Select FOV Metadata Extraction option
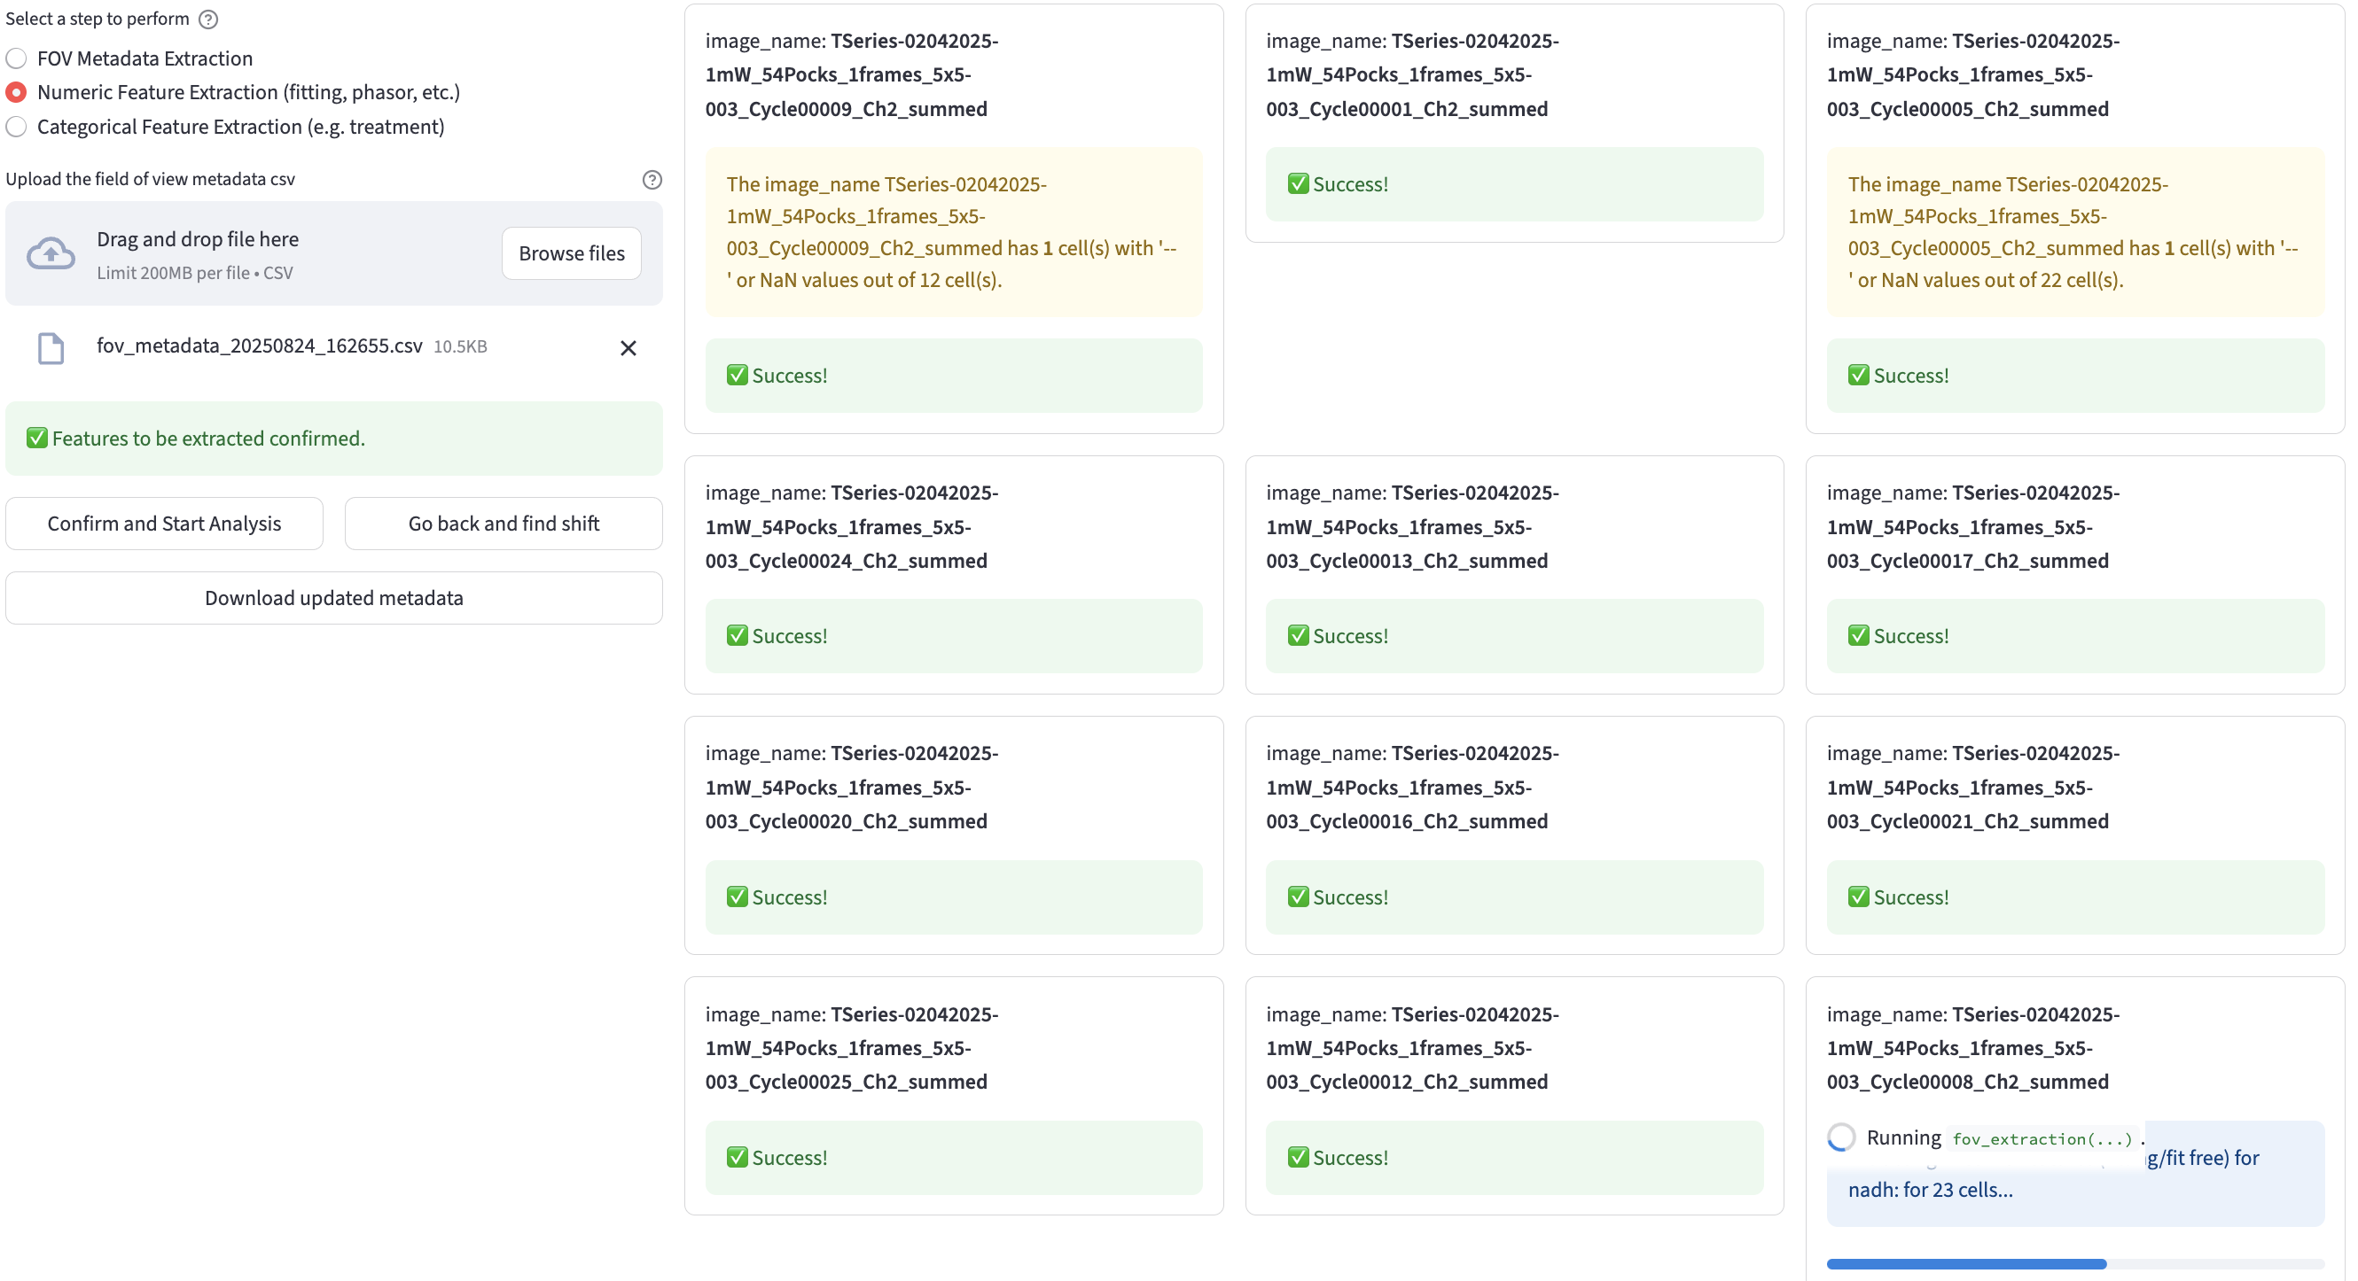 click(17, 58)
